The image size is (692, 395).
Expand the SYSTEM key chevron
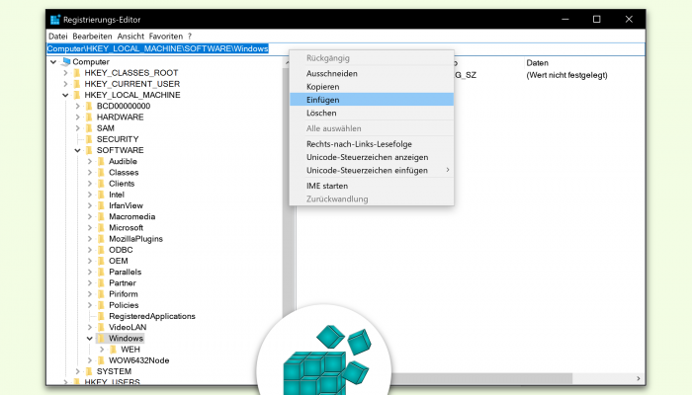click(78, 371)
